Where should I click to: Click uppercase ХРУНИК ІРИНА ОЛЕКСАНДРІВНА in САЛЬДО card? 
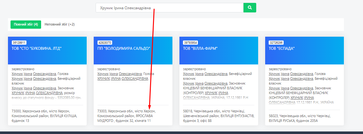(x=122, y=78)
